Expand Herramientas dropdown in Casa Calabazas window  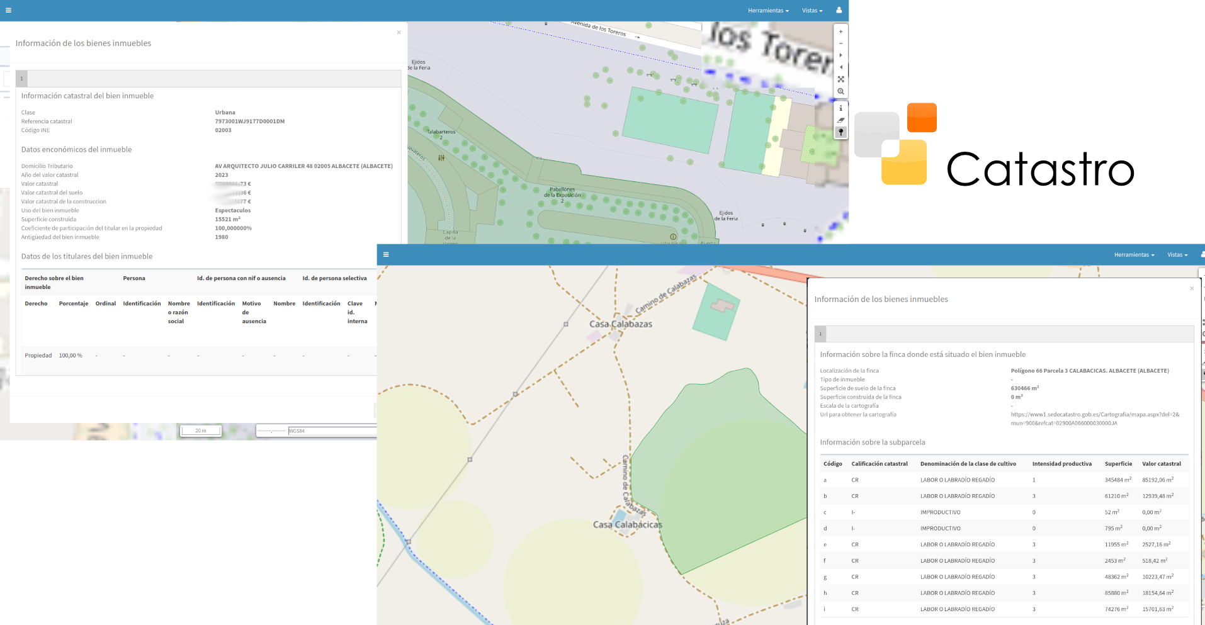click(x=1134, y=255)
